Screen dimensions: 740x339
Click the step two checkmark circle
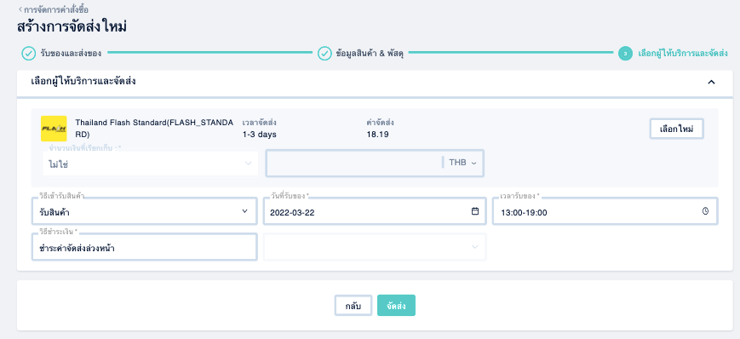pyautogui.click(x=324, y=54)
